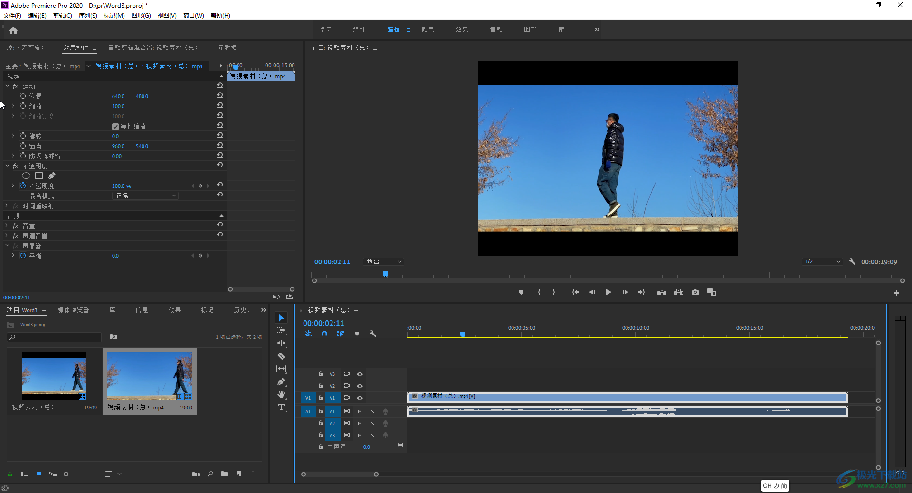Collapse the Motion effect group
The width and height of the screenshot is (912, 493).
[7, 86]
